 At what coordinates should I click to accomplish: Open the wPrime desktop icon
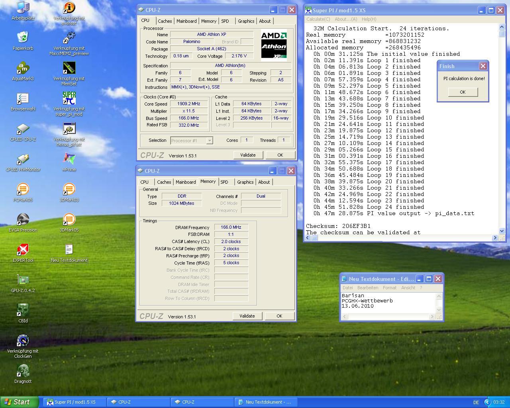[69, 162]
